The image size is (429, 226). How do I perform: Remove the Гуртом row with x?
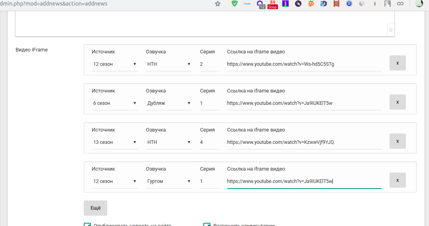coord(398,180)
